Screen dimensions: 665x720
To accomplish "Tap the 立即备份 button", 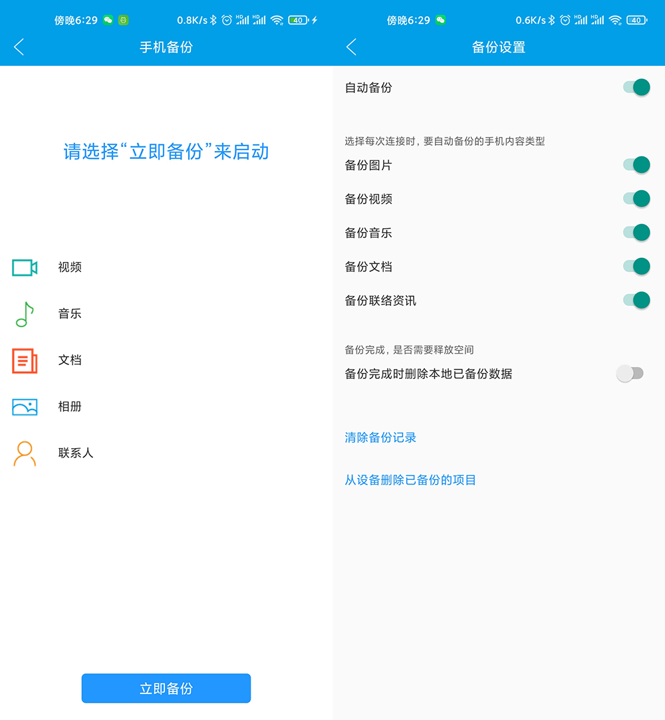I will pyautogui.click(x=166, y=688).
